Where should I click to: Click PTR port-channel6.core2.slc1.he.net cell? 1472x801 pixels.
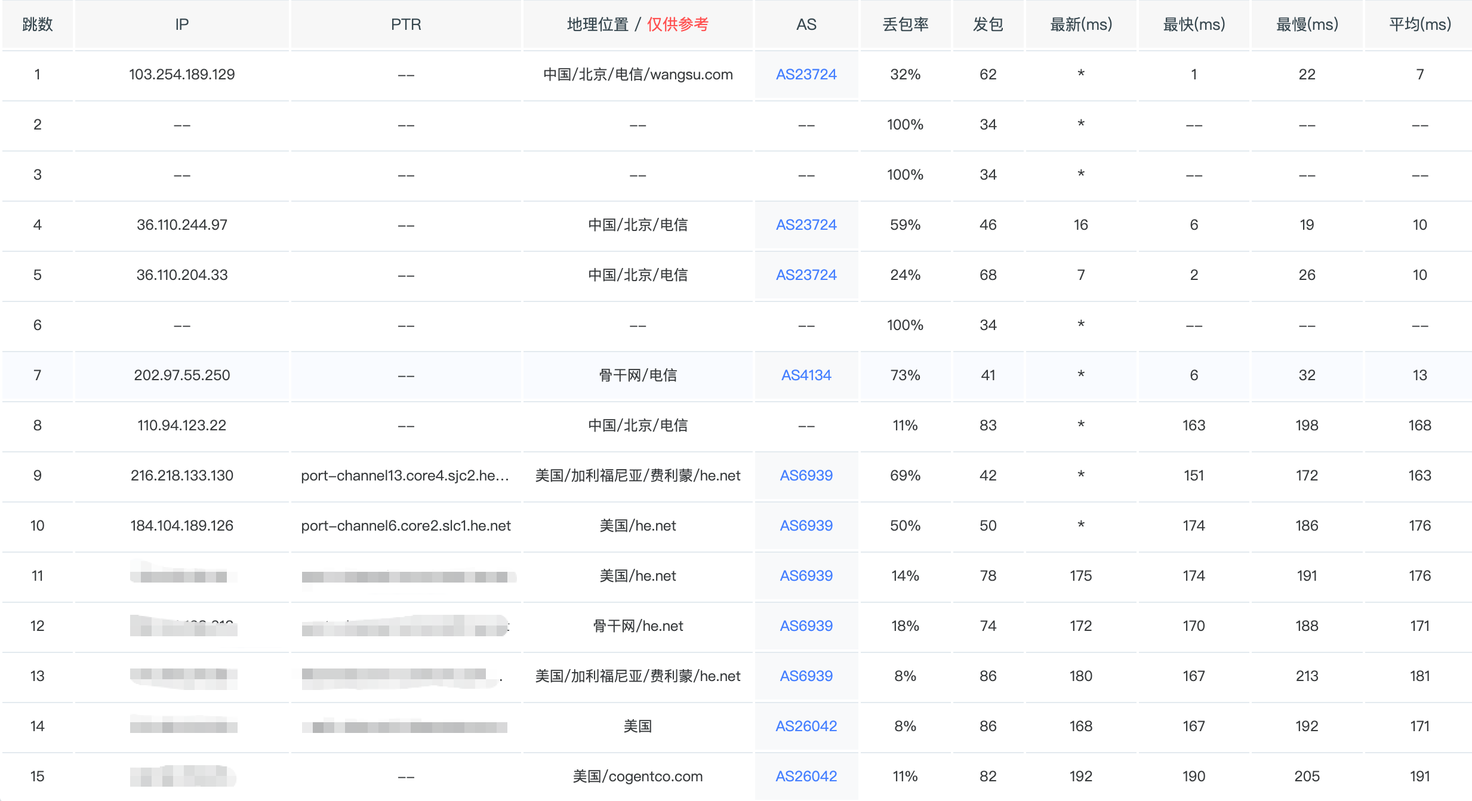click(x=406, y=526)
